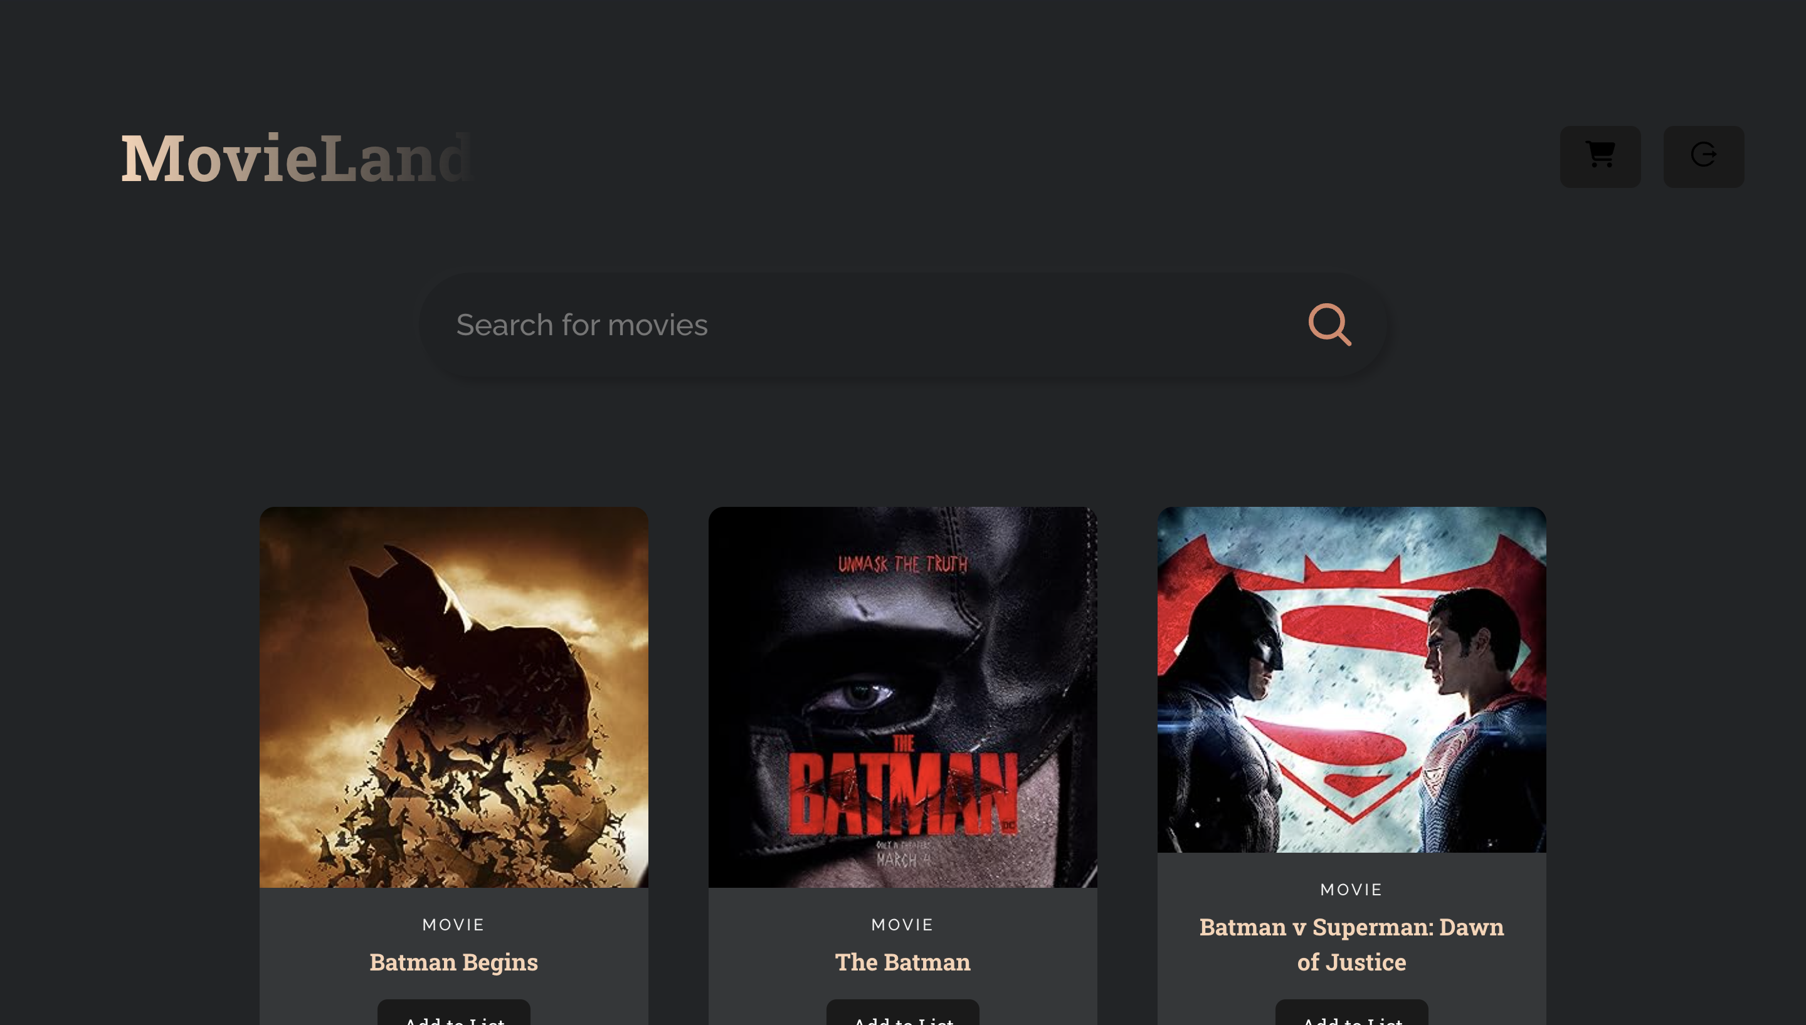
Task: Click the Batman Begins title
Action: [x=453, y=962]
